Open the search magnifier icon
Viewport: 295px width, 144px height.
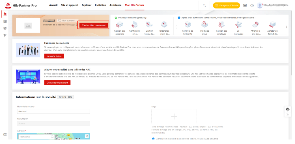[204, 5]
